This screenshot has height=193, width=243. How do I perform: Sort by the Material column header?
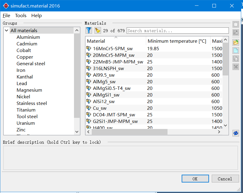(115, 41)
